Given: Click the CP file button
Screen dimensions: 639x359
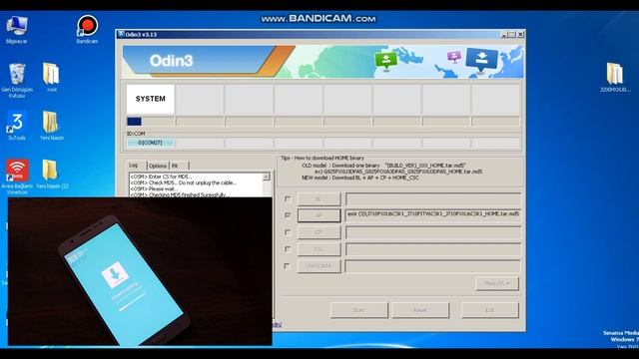Looking at the screenshot, I should click(x=319, y=232).
